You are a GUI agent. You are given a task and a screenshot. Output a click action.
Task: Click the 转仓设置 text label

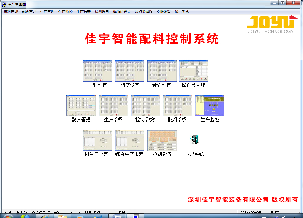click(x=161, y=85)
